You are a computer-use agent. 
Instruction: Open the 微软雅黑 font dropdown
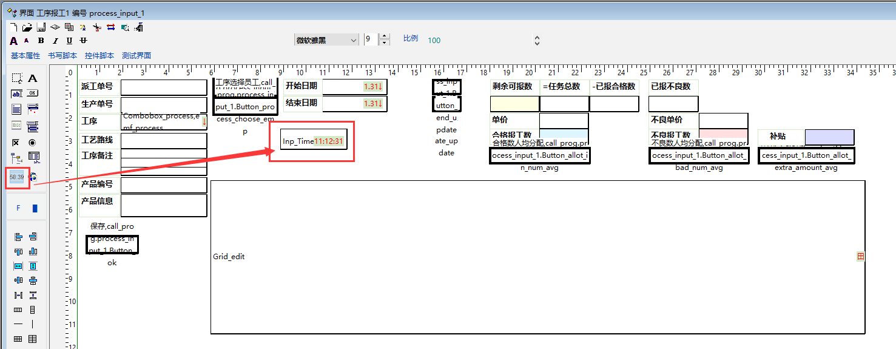[326, 40]
